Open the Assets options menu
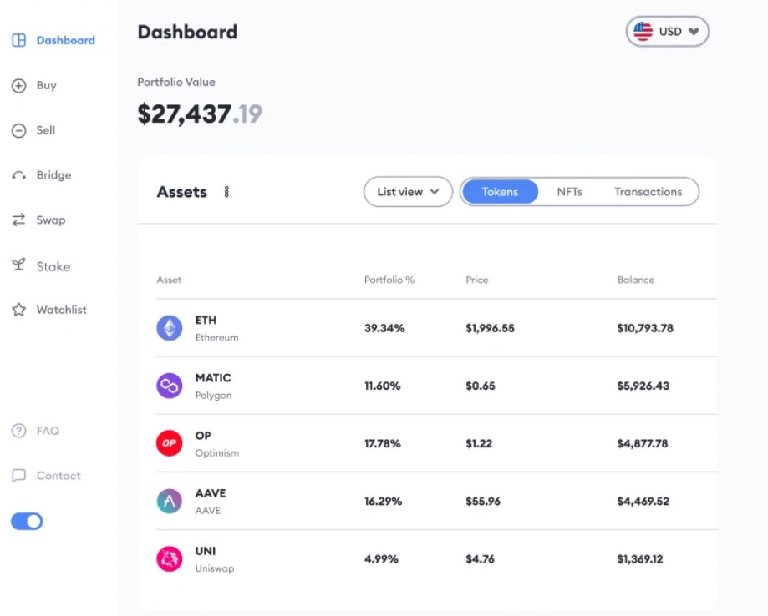 point(226,191)
